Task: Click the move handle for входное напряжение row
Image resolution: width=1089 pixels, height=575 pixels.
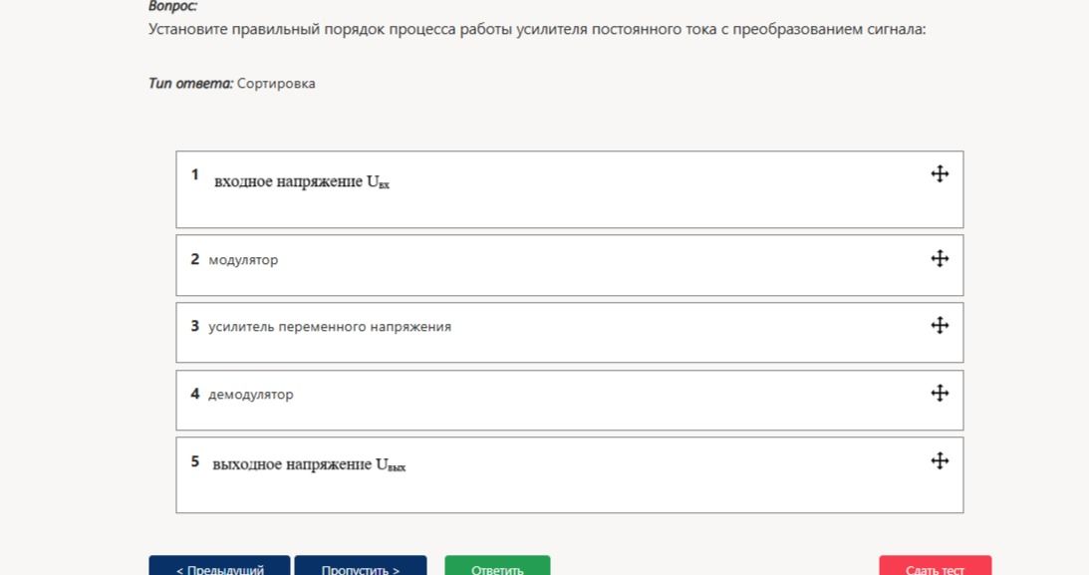Action: pyautogui.click(x=940, y=173)
